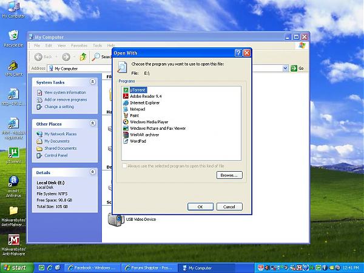Click the Open With dialog help button
Viewport: 364px width, 273px height.
(x=238, y=53)
